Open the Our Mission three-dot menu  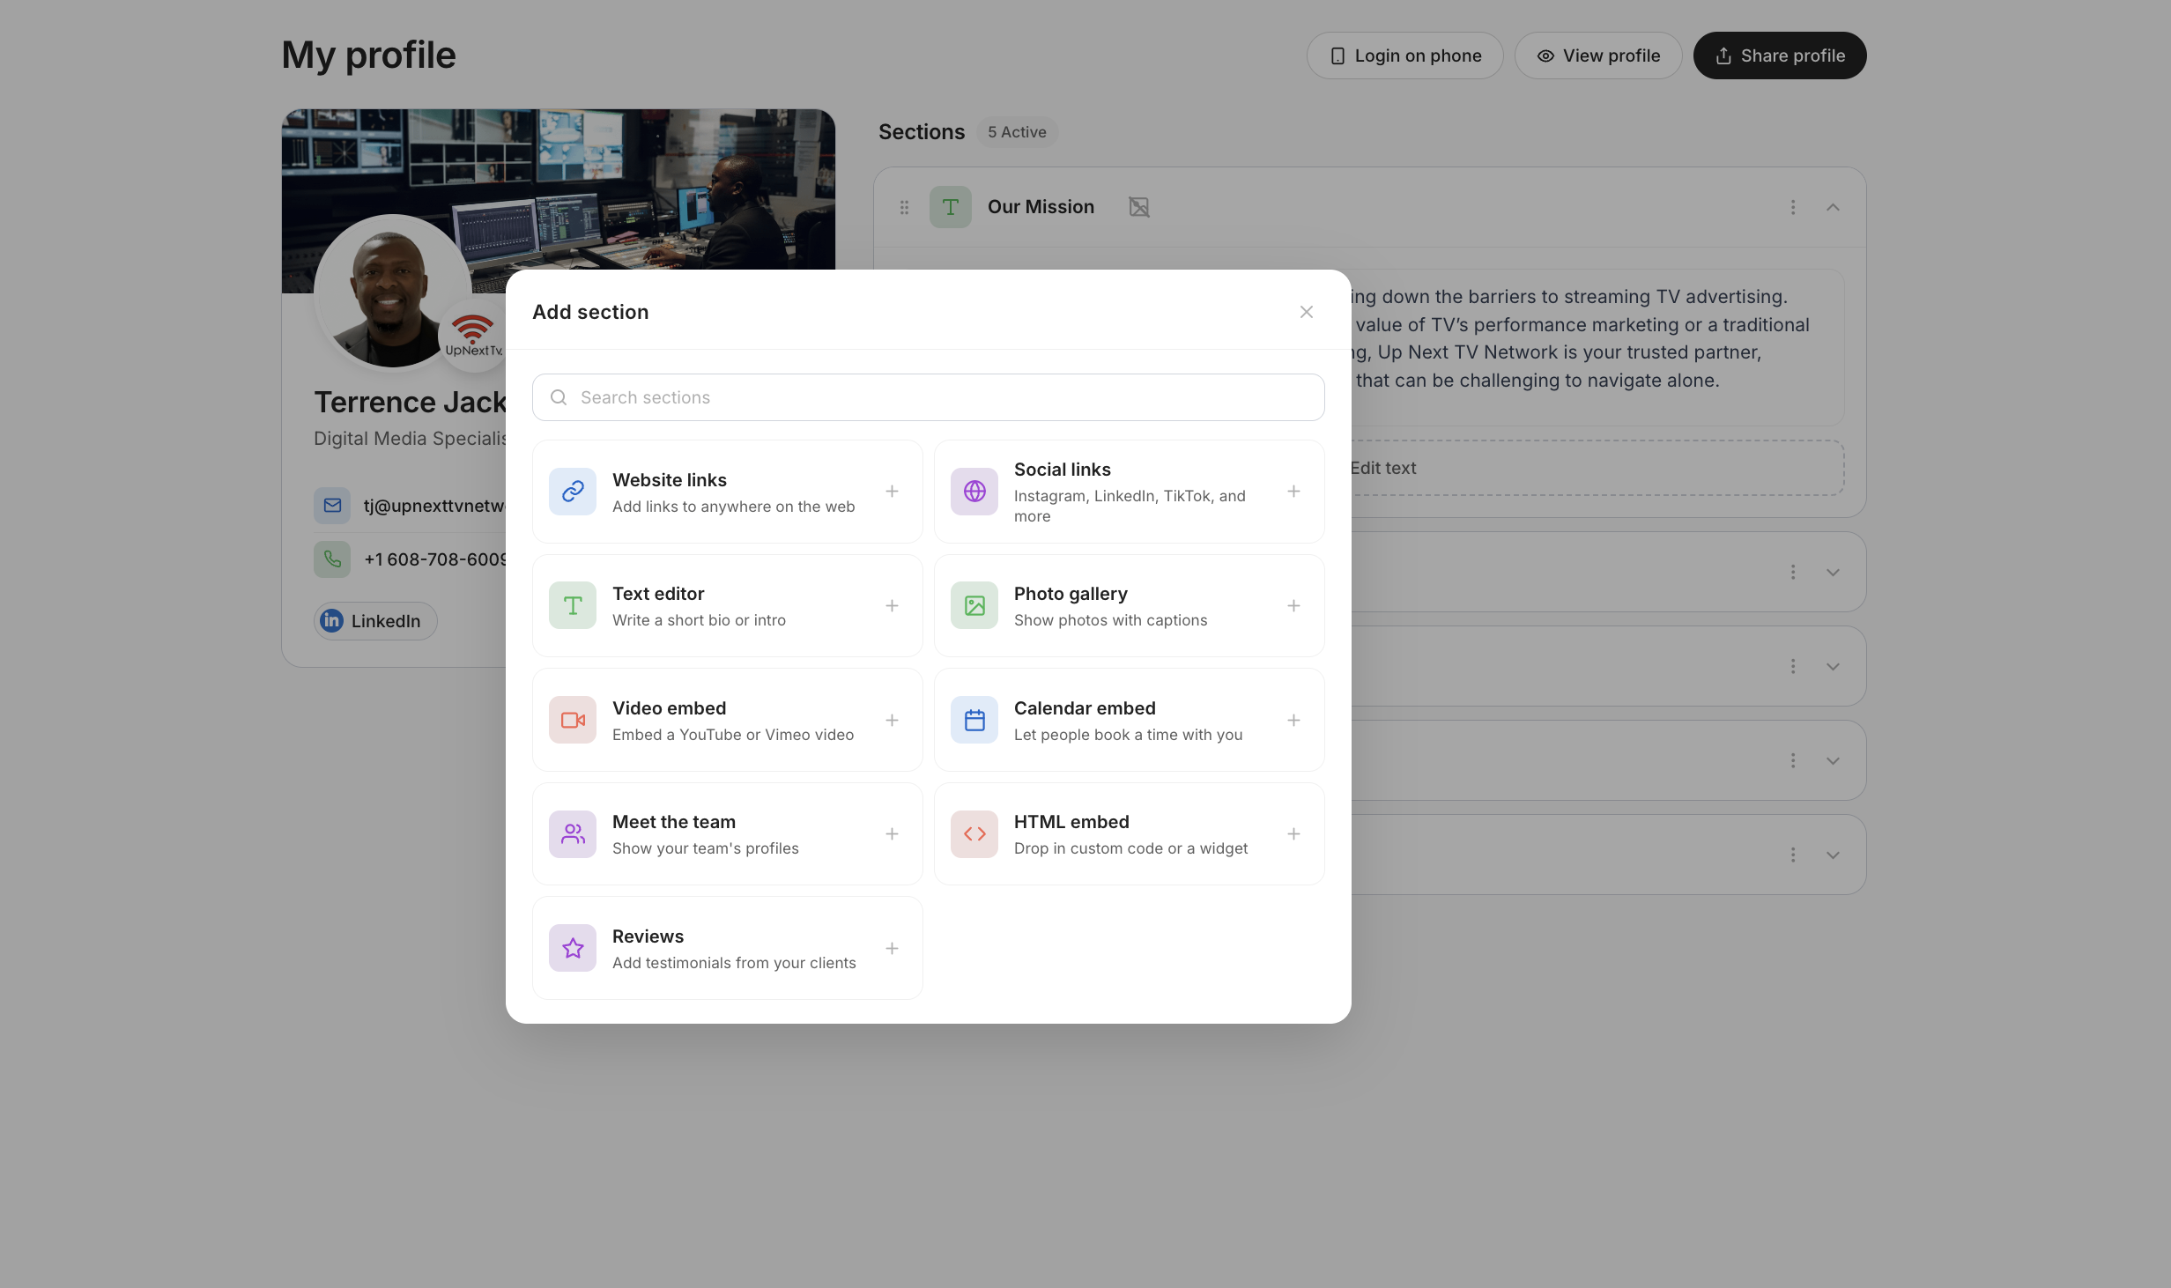1793,207
